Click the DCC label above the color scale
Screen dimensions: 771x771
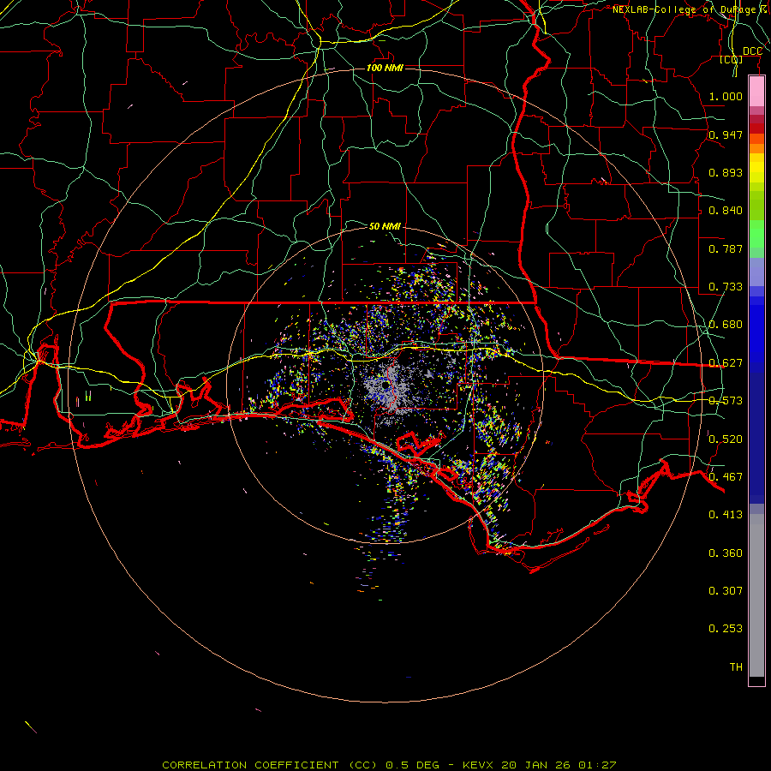752,51
